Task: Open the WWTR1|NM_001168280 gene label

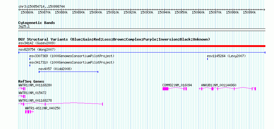Action: tap(35, 85)
